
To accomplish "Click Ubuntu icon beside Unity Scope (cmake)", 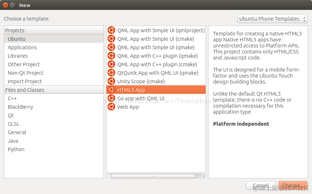I will [111, 81].
